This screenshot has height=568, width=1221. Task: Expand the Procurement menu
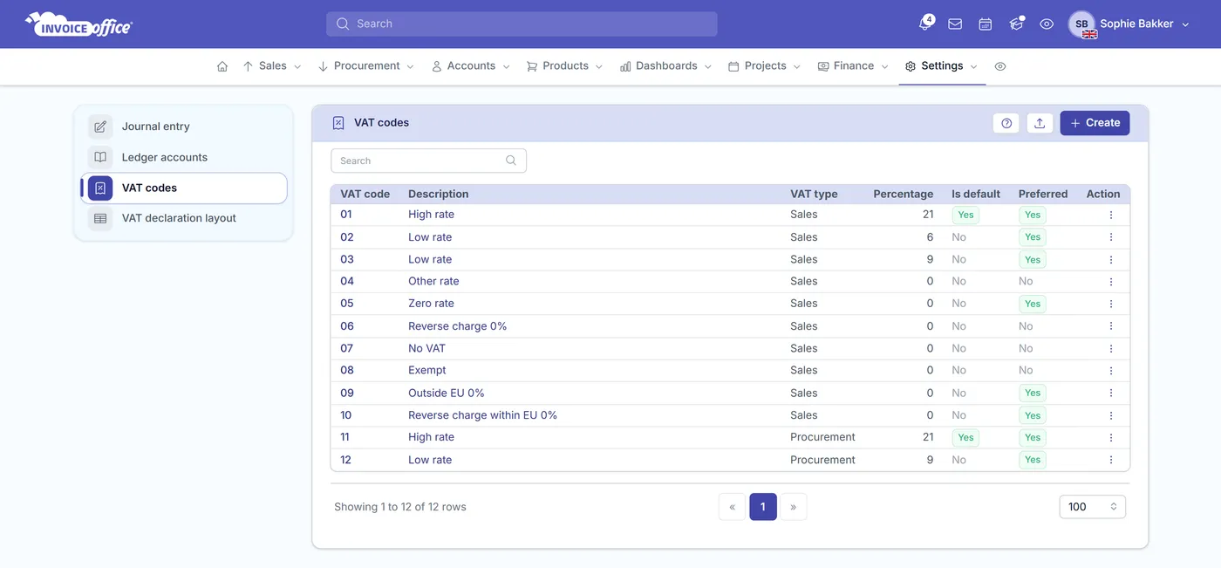[x=366, y=66]
